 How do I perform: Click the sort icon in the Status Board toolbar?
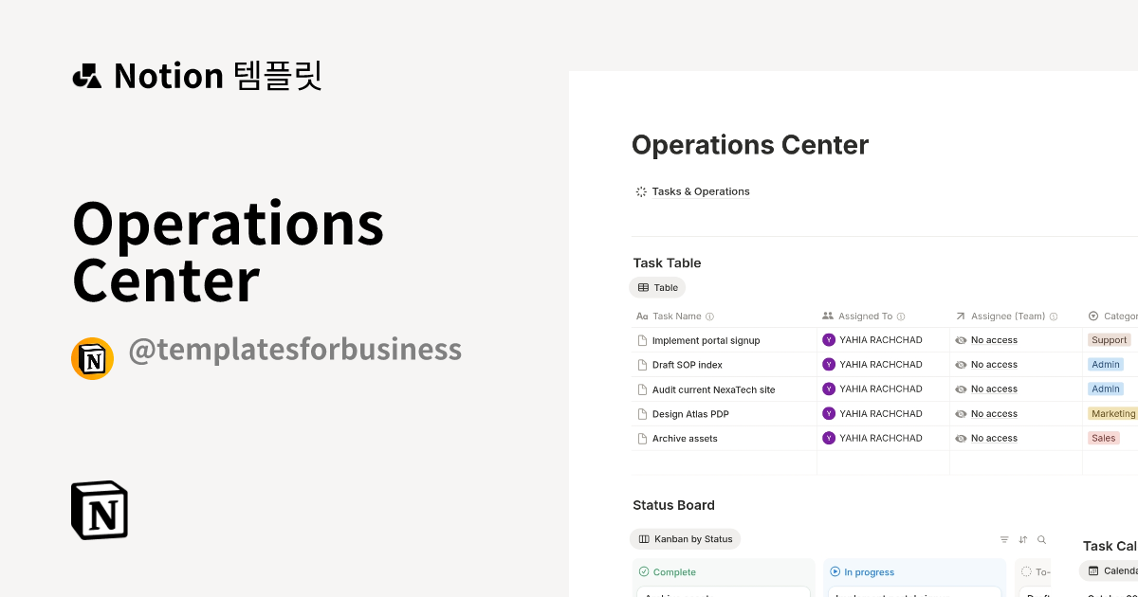point(1023,539)
